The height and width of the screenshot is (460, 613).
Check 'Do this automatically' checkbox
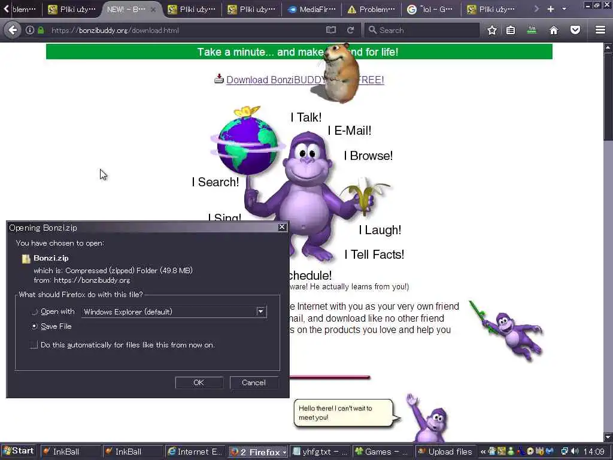(34, 344)
